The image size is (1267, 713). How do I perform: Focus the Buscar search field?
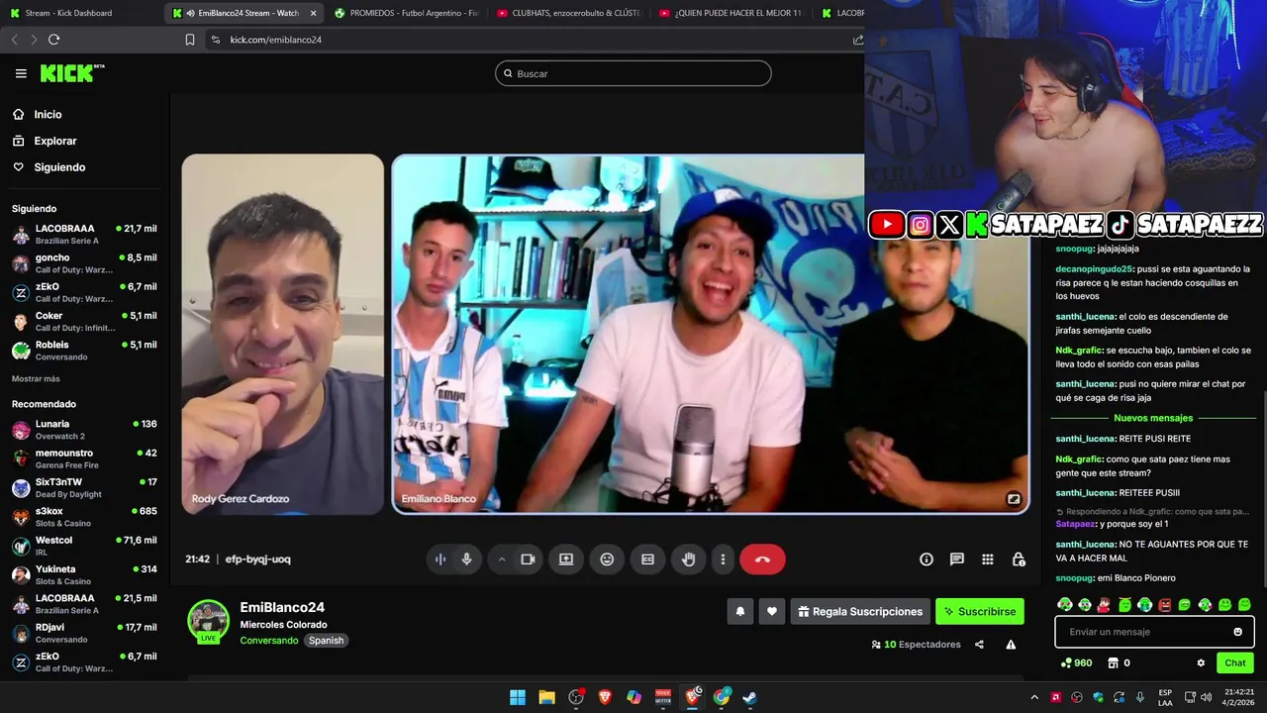(x=633, y=73)
